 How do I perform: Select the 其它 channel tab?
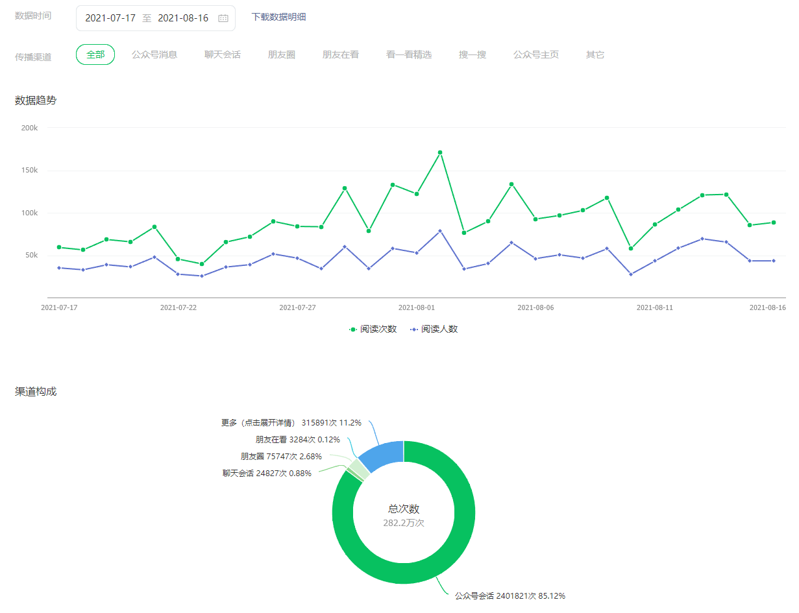click(595, 54)
